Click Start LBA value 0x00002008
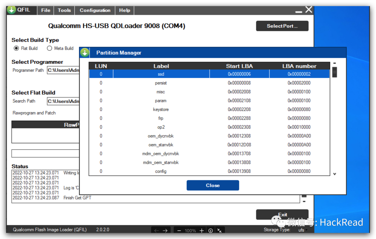The image size is (376, 239). (239, 92)
